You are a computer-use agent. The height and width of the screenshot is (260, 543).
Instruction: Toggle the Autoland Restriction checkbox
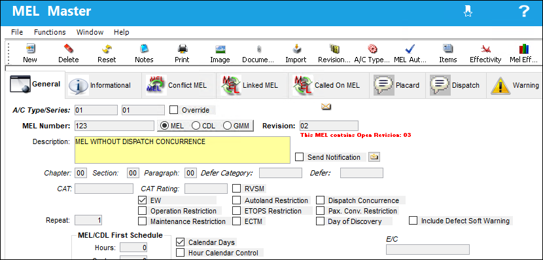click(x=237, y=200)
